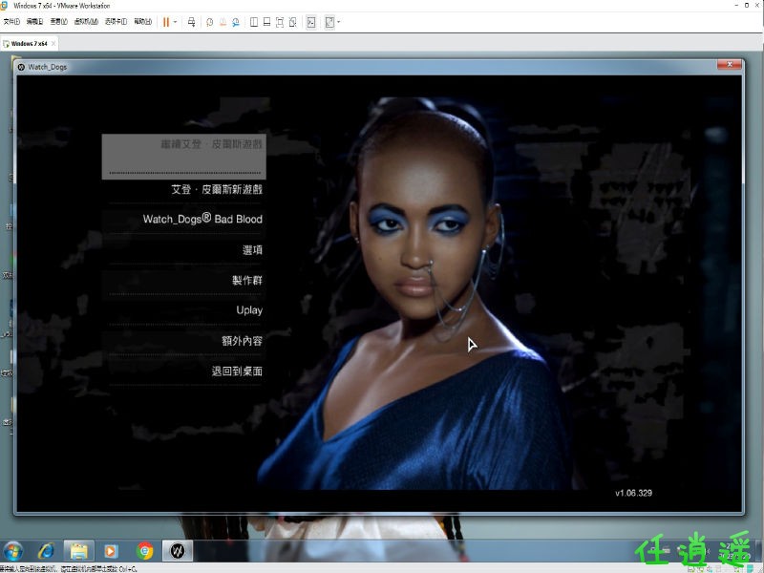
Task: Open the 虚拟机 menu
Action: point(86,21)
